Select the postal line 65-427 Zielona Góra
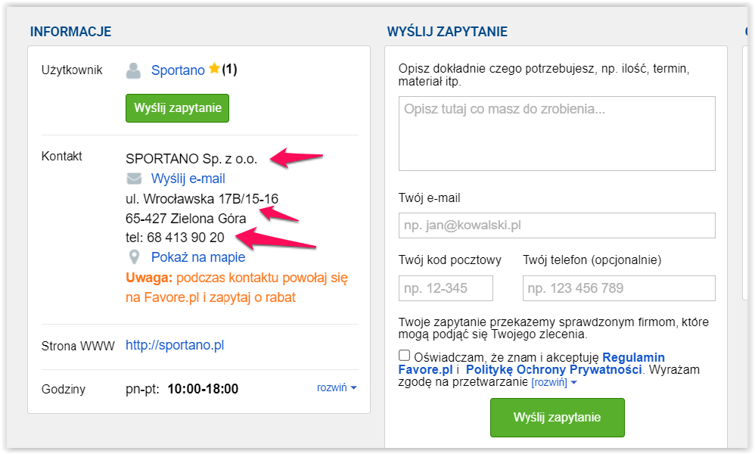755x454 pixels. [x=186, y=218]
